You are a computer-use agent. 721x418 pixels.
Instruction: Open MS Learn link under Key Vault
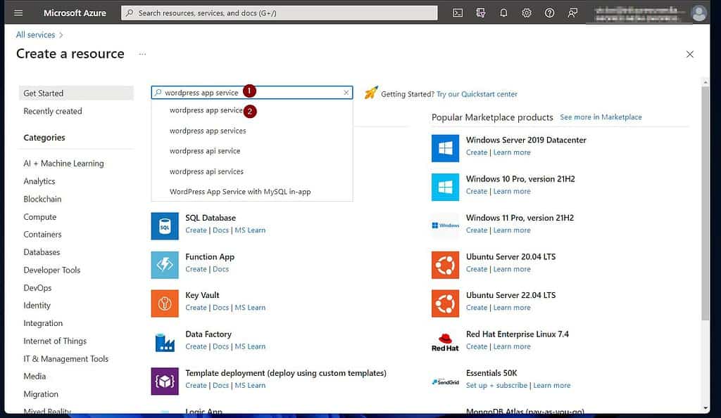tap(250, 308)
